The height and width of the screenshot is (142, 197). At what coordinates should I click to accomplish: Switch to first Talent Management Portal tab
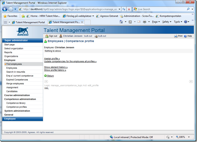pyautogui.click(x=29, y=22)
